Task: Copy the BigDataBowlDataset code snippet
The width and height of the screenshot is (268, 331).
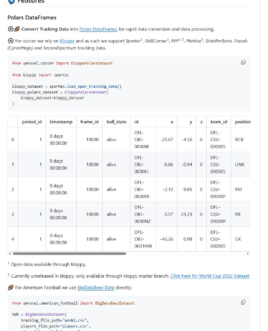Action: [x=243, y=303]
